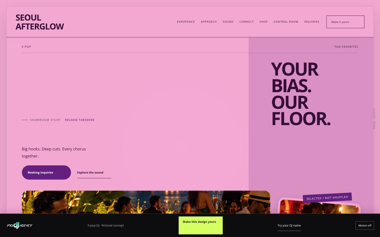The image size is (380, 237).
Task: Click the Big hooks. Deep cuts. tagline
Action: point(54,152)
